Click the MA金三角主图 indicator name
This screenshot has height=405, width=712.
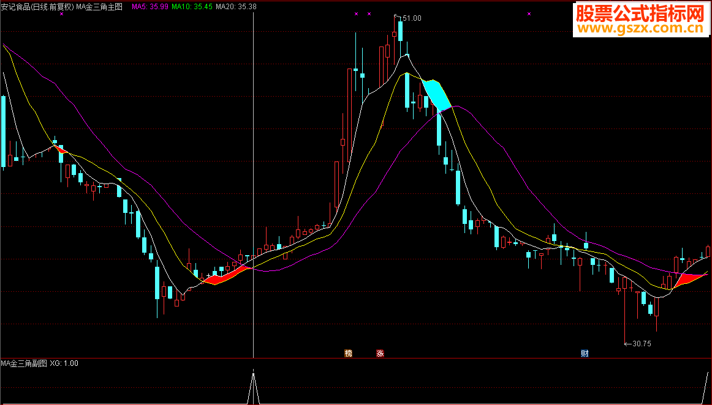[99, 7]
